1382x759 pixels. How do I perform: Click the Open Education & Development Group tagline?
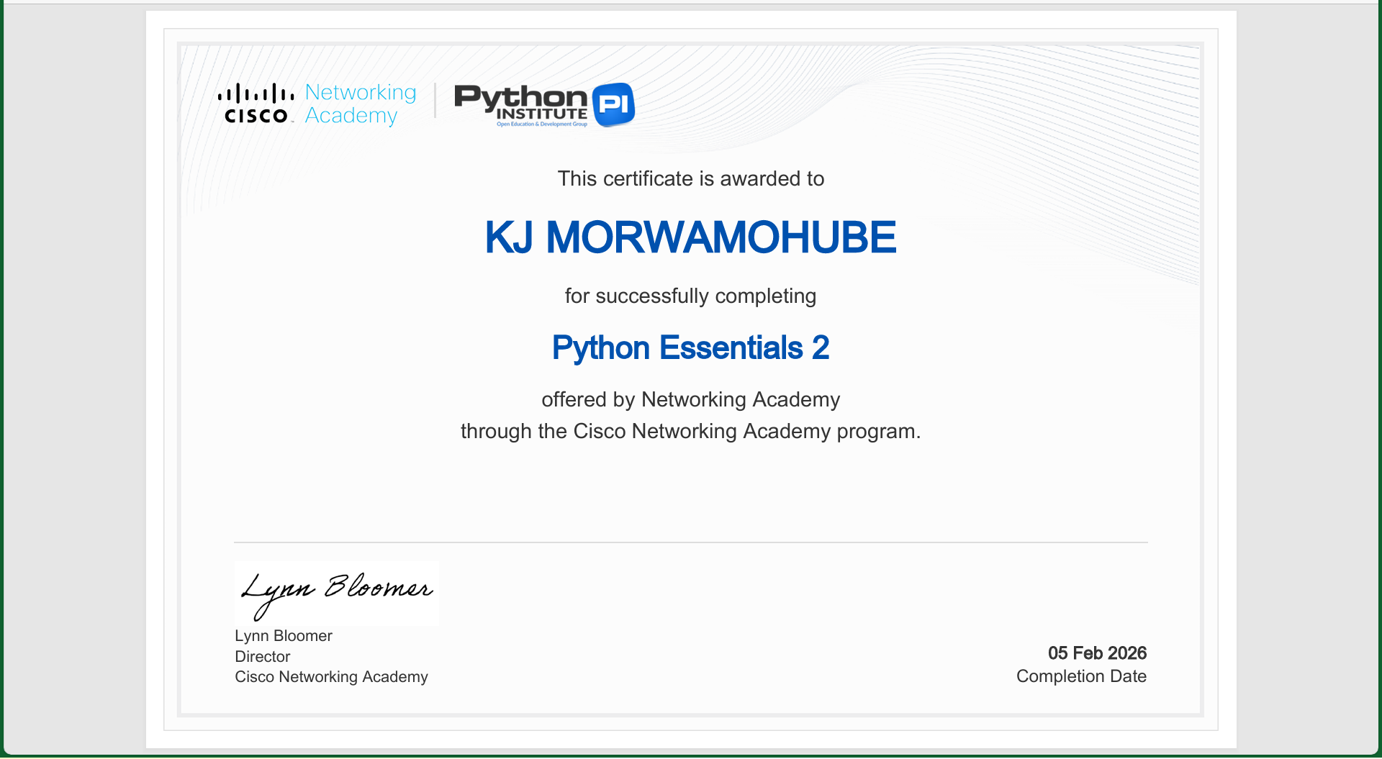pyautogui.click(x=541, y=124)
